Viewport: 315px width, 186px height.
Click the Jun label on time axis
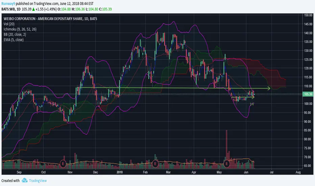coord(246,172)
